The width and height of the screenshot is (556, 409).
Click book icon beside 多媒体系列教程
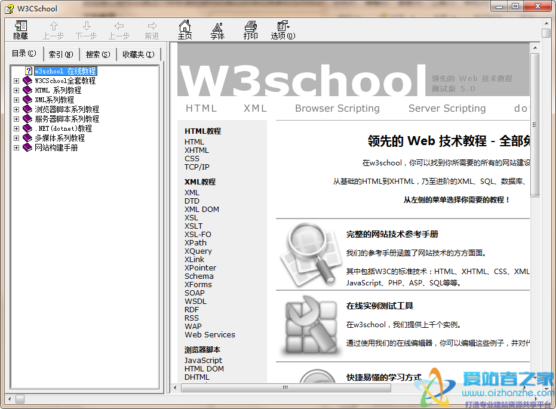pos(27,138)
